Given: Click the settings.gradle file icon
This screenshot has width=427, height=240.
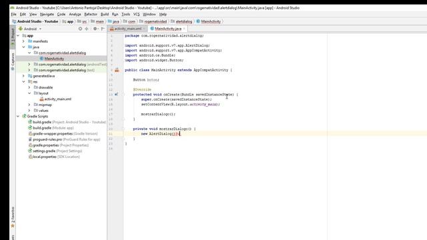Looking at the screenshot, I should tap(30, 151).
